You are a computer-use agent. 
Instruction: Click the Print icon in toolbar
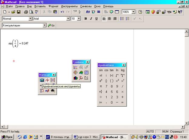[x=26, y=12]
